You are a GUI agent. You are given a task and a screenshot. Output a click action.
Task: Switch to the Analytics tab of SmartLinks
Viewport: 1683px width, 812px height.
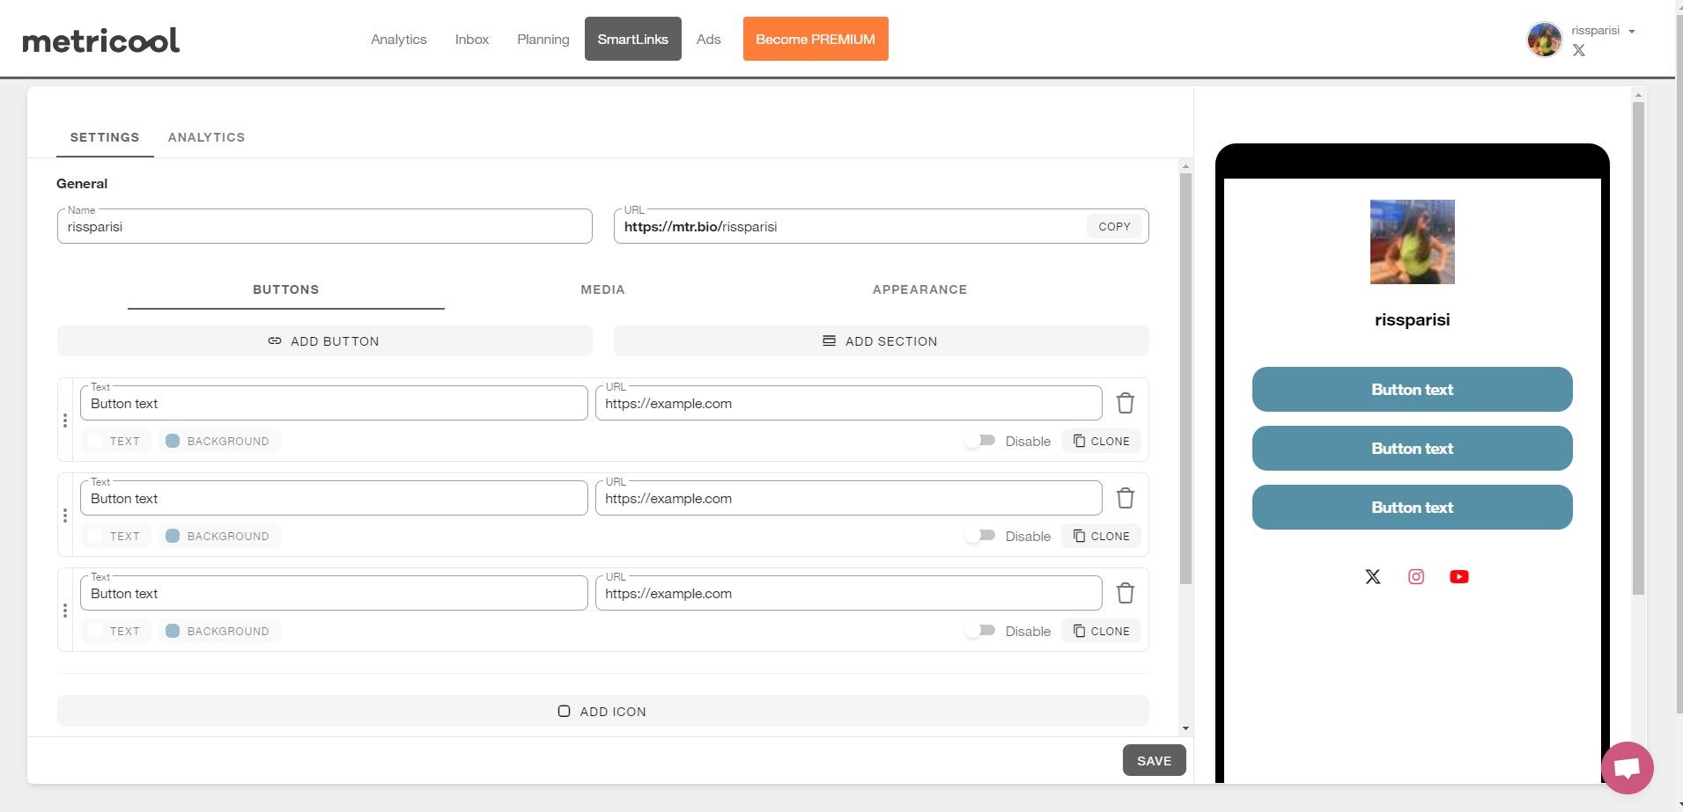click(x=206, y=137)
